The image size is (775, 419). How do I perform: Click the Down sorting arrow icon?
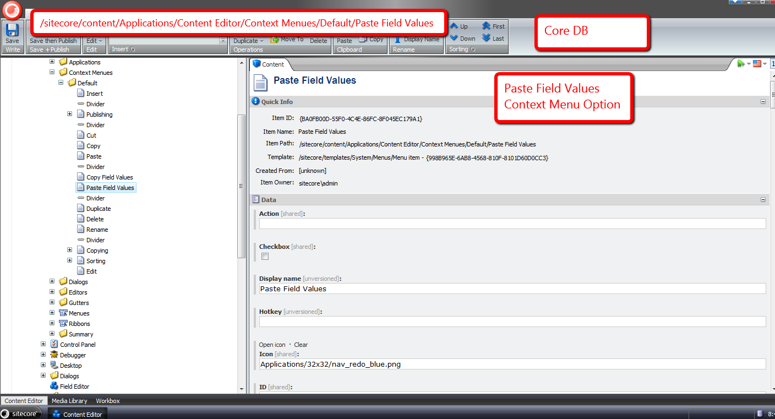pos(454,38)
